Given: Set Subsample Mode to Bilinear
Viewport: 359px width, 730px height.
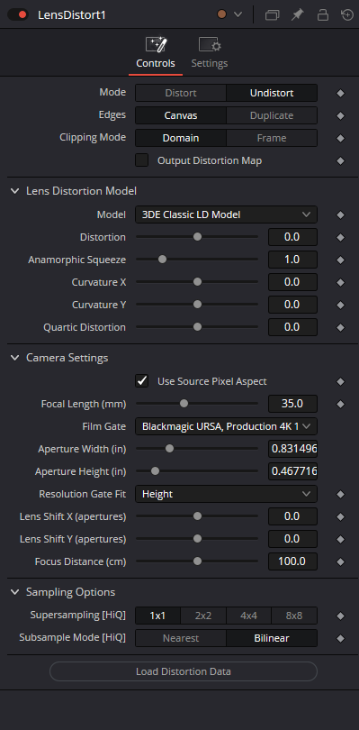Looking at the screenshot, I should pos(272,638).
